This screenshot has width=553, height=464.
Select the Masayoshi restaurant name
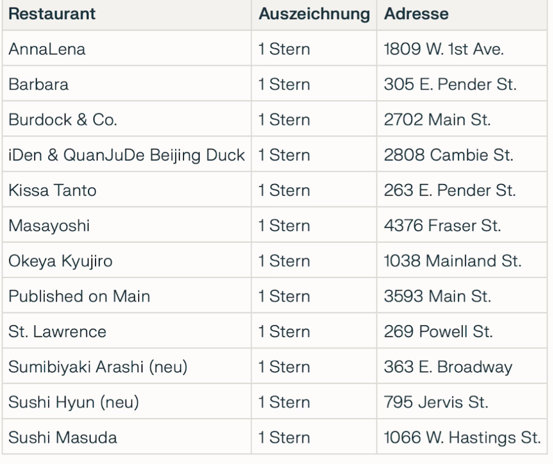pos(49,226)
